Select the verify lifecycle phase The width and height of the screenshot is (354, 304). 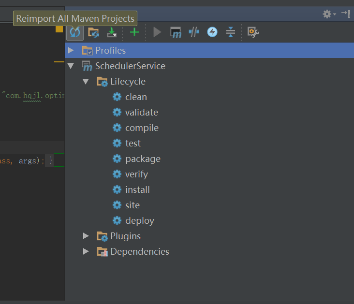click(136, 174)
